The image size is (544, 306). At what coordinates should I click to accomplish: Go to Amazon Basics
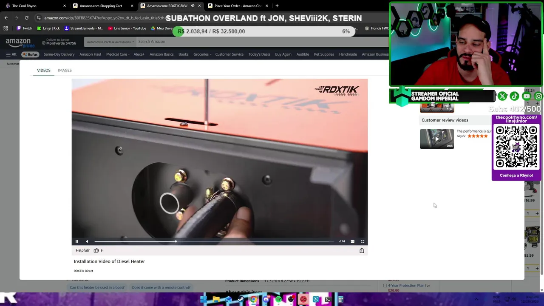tap(161, 54)
